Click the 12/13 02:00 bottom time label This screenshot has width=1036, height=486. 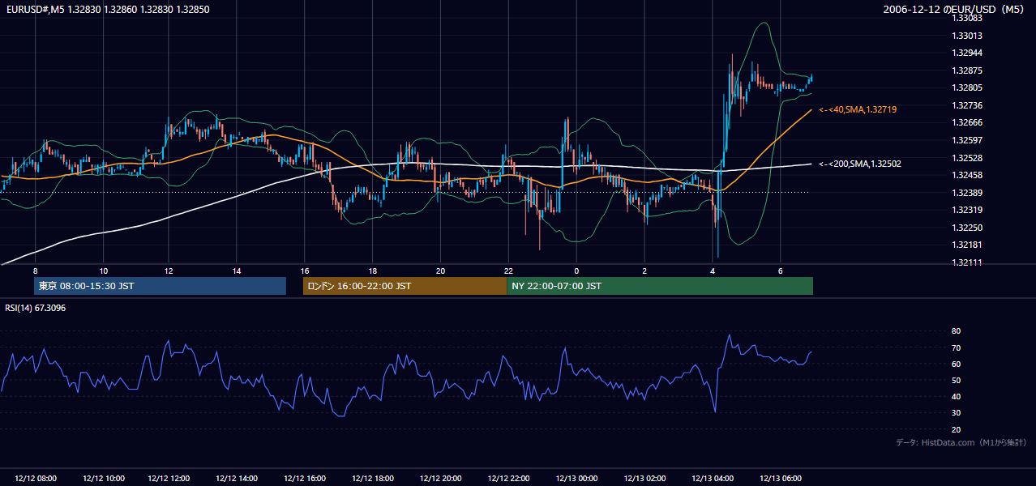[x=644, y=479]
